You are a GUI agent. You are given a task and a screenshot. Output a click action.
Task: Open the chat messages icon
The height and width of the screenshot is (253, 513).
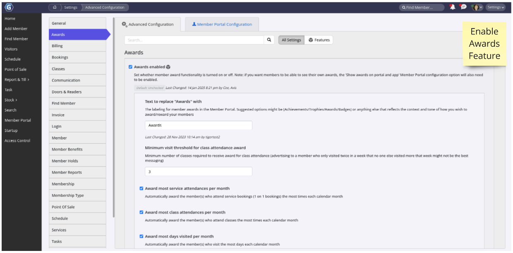point(463,7)
